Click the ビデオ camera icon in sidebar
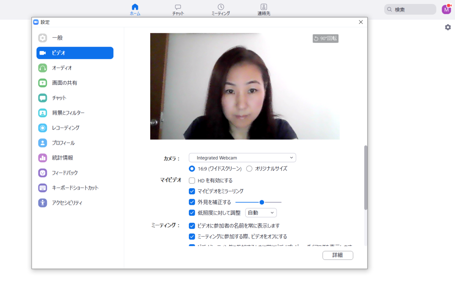The image size is (455, 284). [42, 53]
